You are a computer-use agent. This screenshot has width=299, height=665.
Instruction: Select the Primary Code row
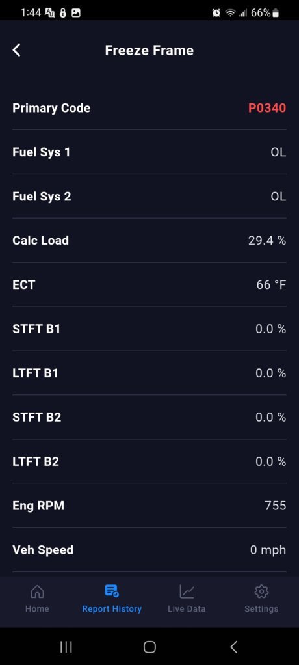coord(149,108)
